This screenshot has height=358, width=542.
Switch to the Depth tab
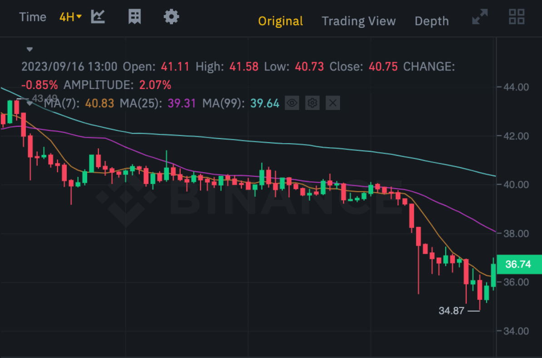[431, 21]
